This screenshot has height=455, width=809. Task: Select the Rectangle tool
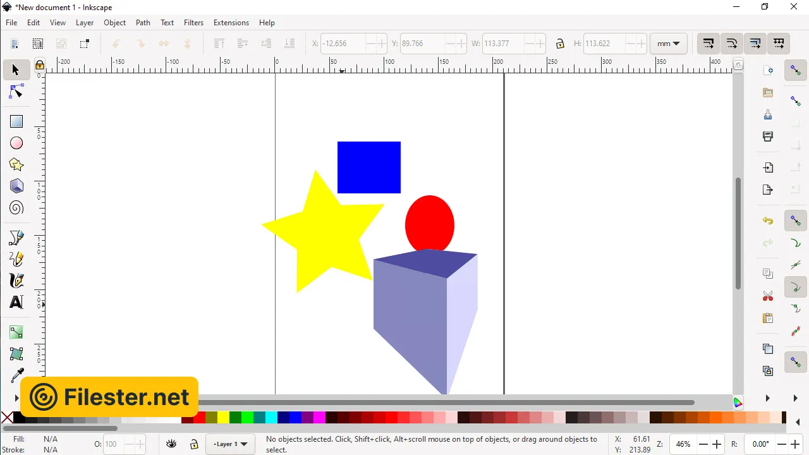pyautogui.click(x=16, y=121)
